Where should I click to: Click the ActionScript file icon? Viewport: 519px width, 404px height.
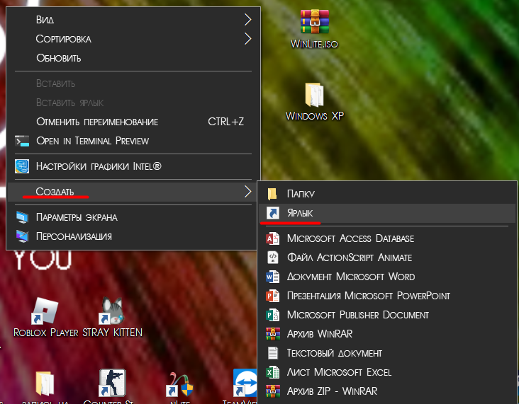coord(273,258)
